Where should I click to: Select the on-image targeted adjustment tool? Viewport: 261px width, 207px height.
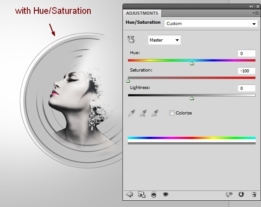coord(131,39)
